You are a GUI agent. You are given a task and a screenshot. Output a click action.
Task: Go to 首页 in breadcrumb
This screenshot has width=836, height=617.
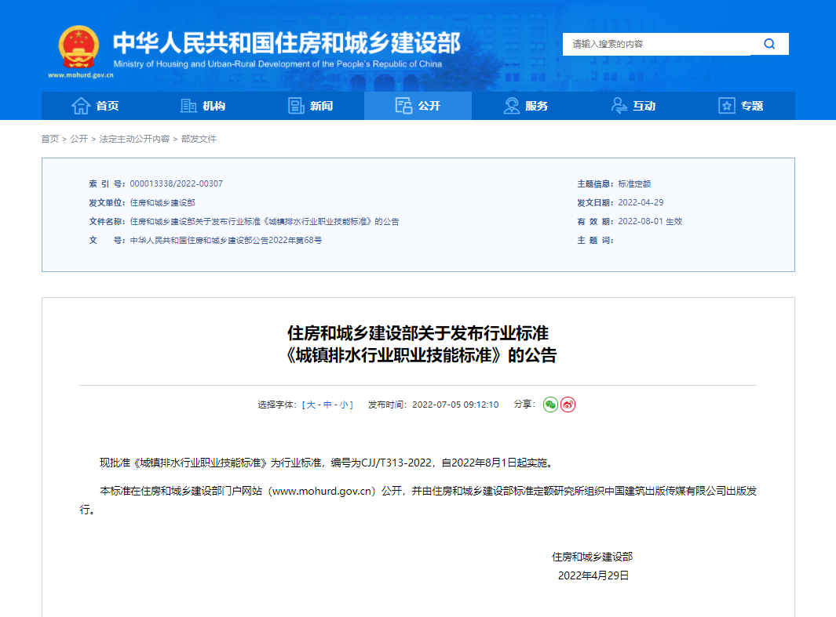tap(49, 139)
